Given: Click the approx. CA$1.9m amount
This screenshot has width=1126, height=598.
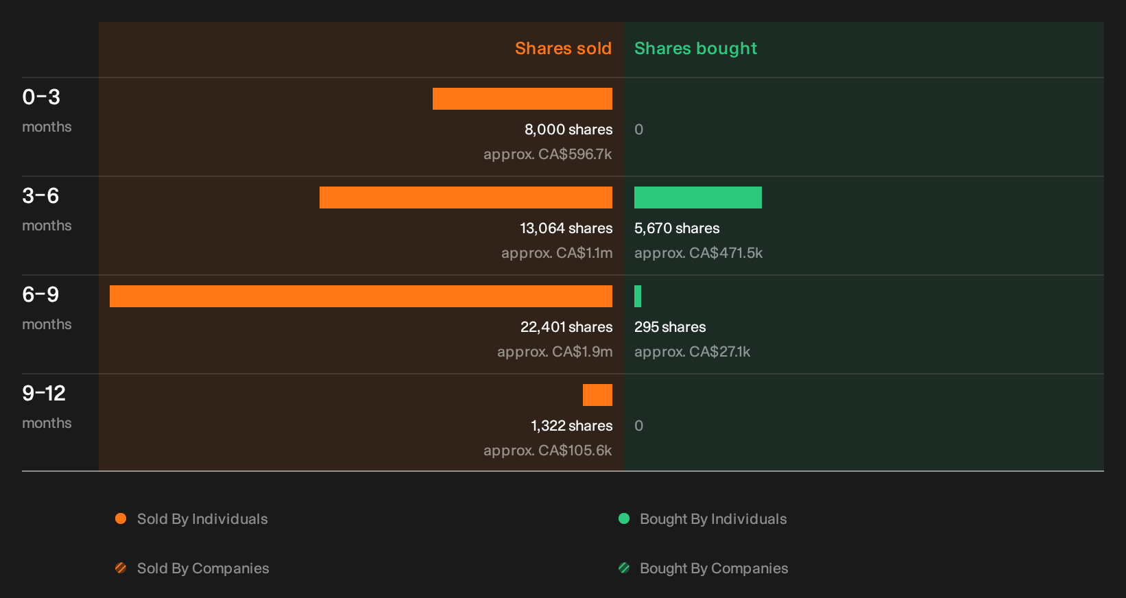Looking at the screenshot, I should click(555, 352).
